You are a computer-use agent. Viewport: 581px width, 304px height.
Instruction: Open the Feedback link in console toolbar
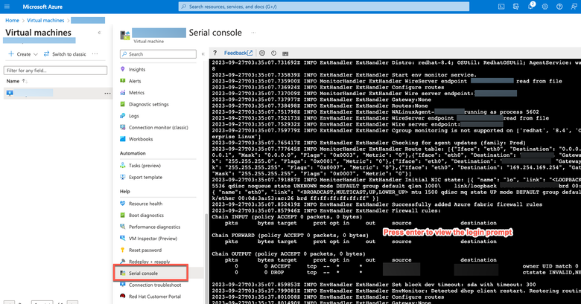tap(238, 53)
